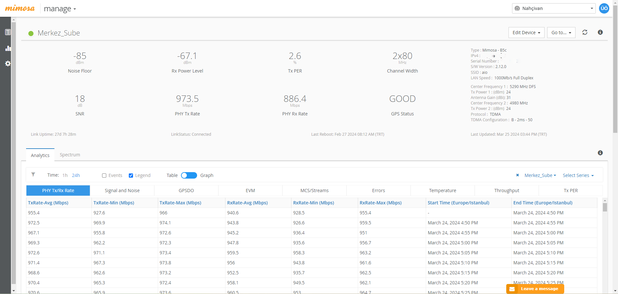Open the Nahçivan network selector
Screen dimensions: 618x294
[553, 8]
